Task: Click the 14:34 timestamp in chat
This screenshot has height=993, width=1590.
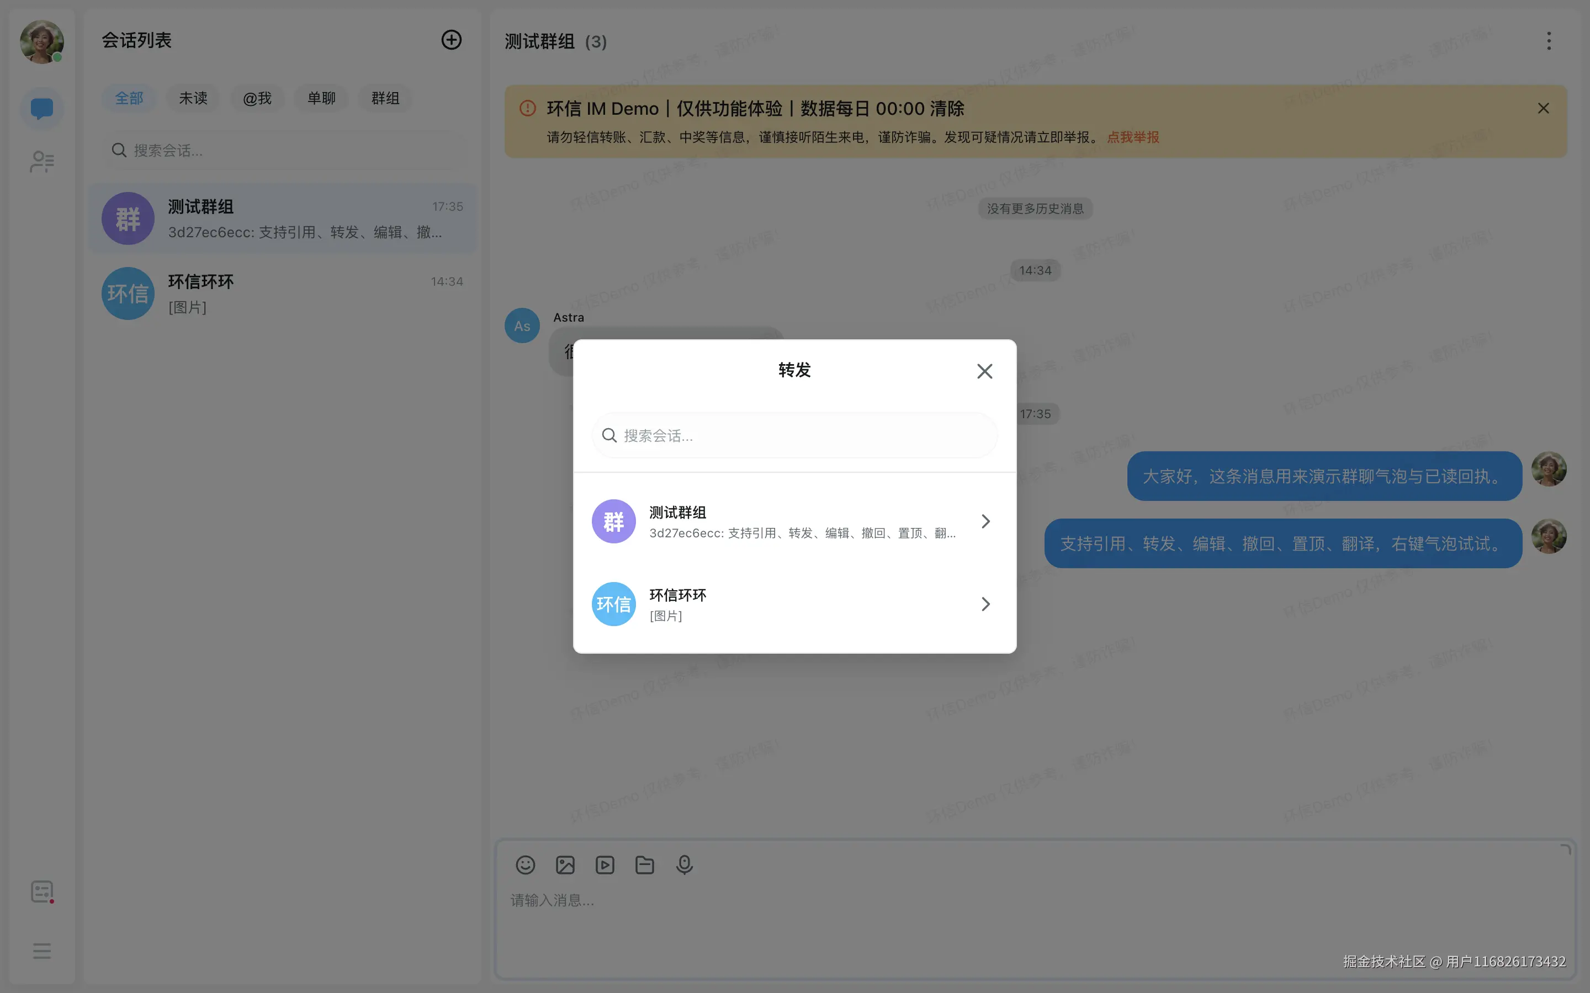Action: coord(1035,270)
